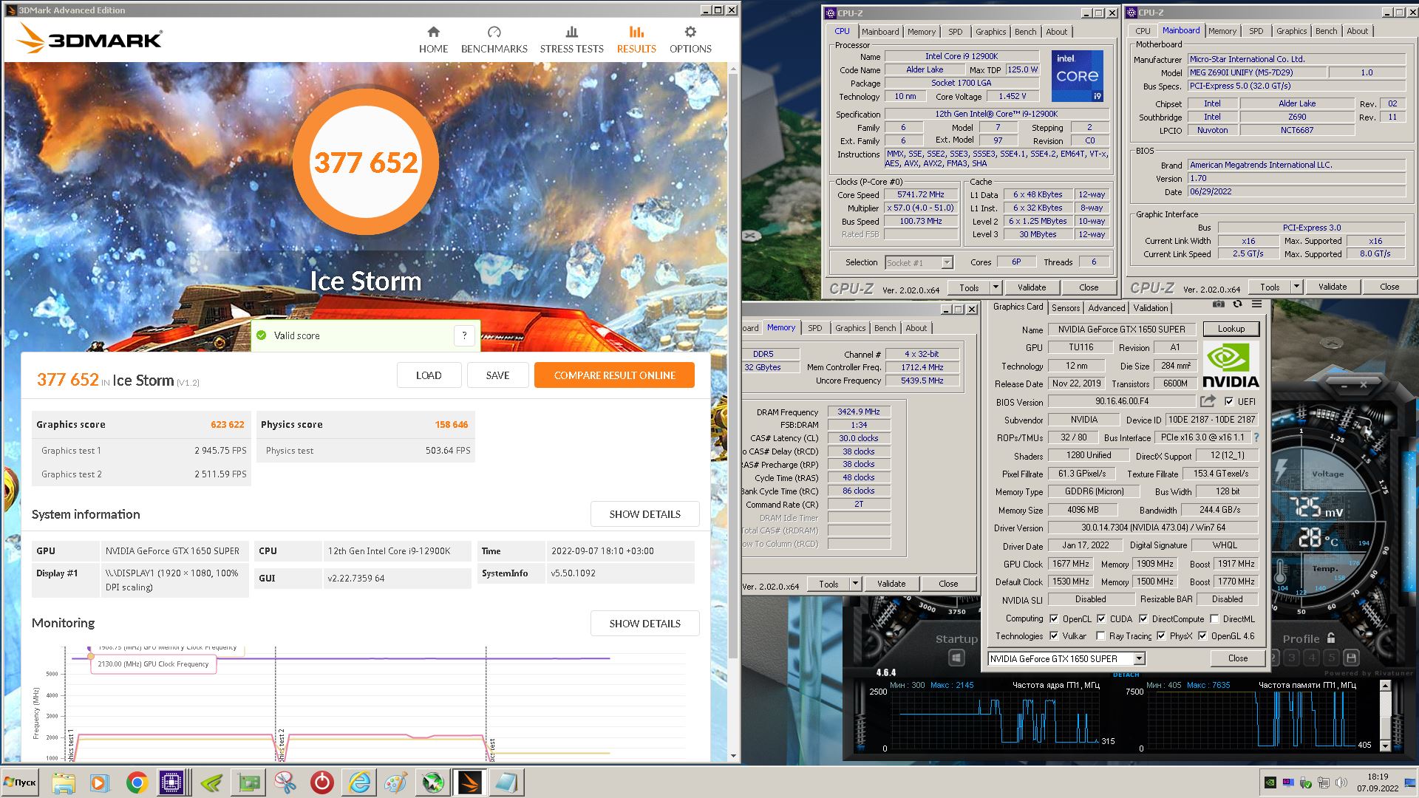The width and height of the screenshot is (1419, 798).
Task: Click the valid score help question mark
Action: (x=464, y=335)
